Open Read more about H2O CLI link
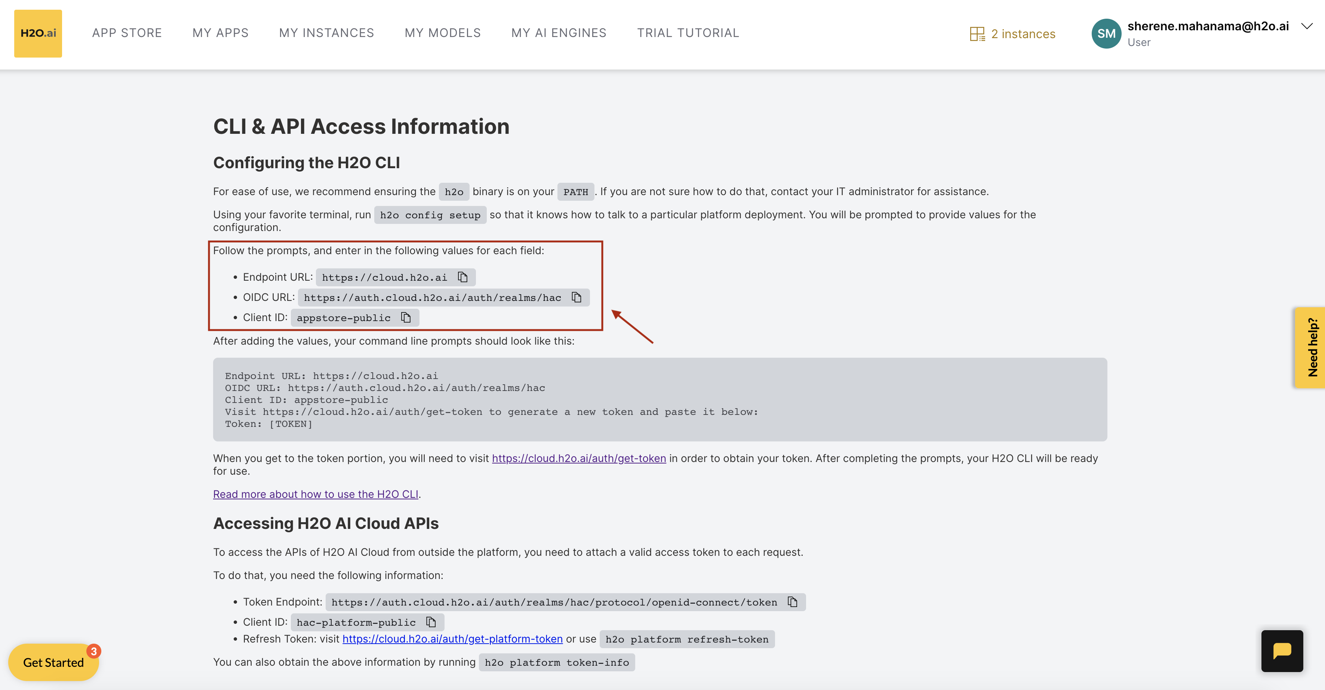The image size is (1325, 690). tap(316, 494)
